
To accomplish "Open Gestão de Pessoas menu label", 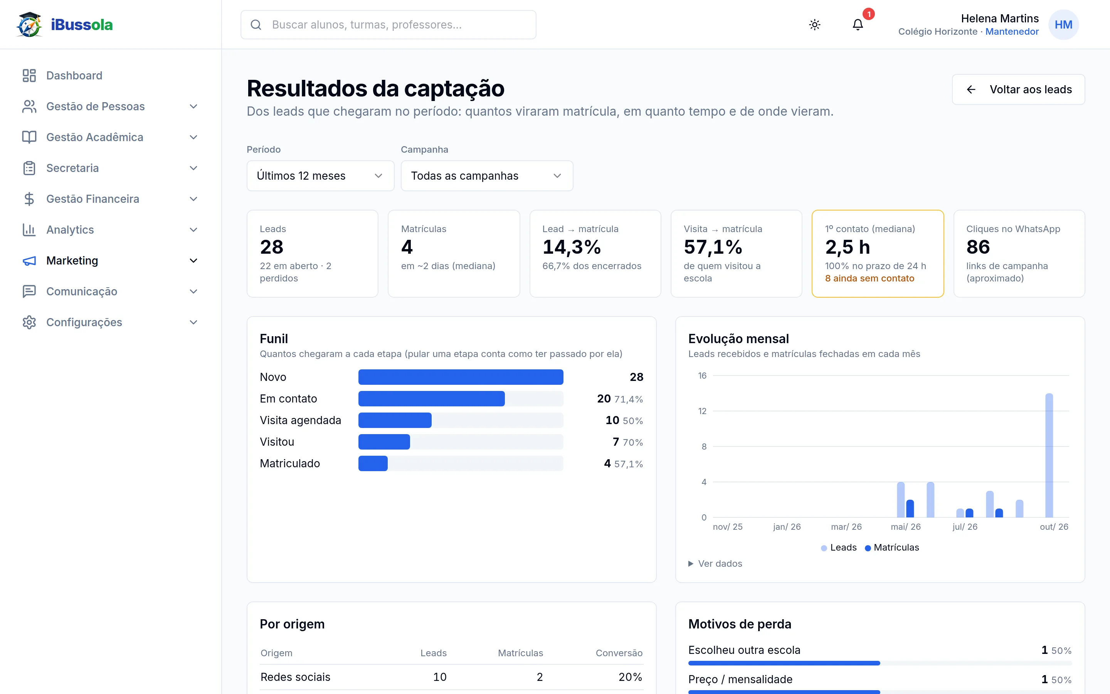I will [x=96, y=106].
